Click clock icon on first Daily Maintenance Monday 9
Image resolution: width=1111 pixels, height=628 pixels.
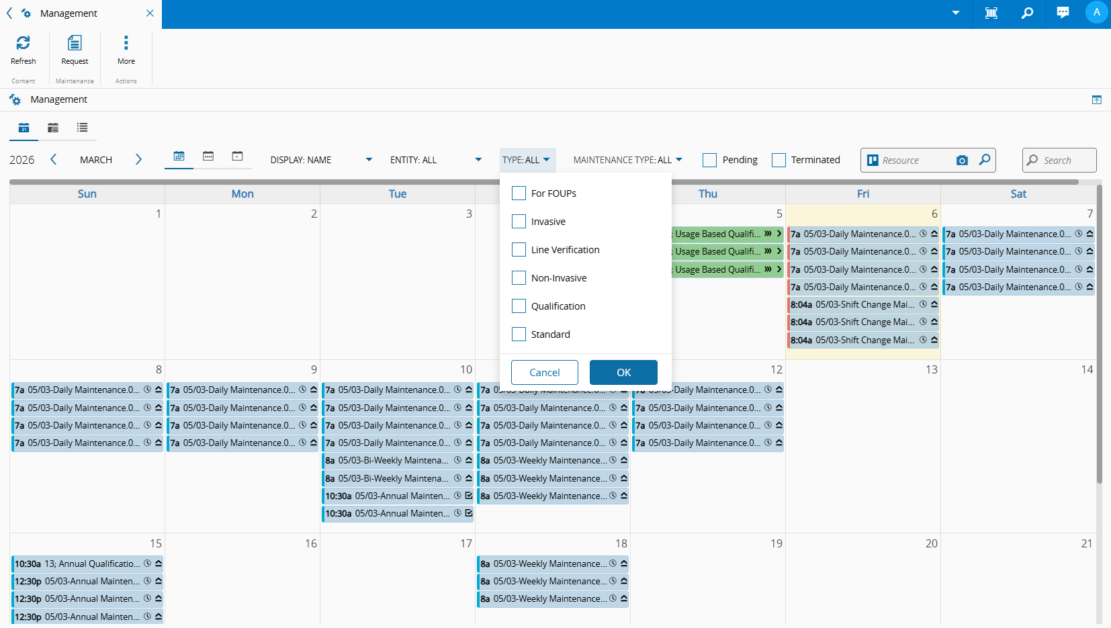(302, 390)
